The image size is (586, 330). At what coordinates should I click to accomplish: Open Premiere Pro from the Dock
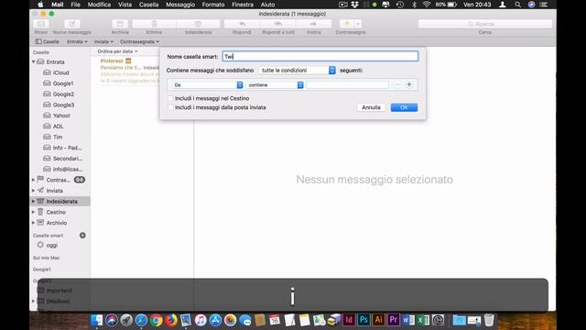tap(393, 320)
